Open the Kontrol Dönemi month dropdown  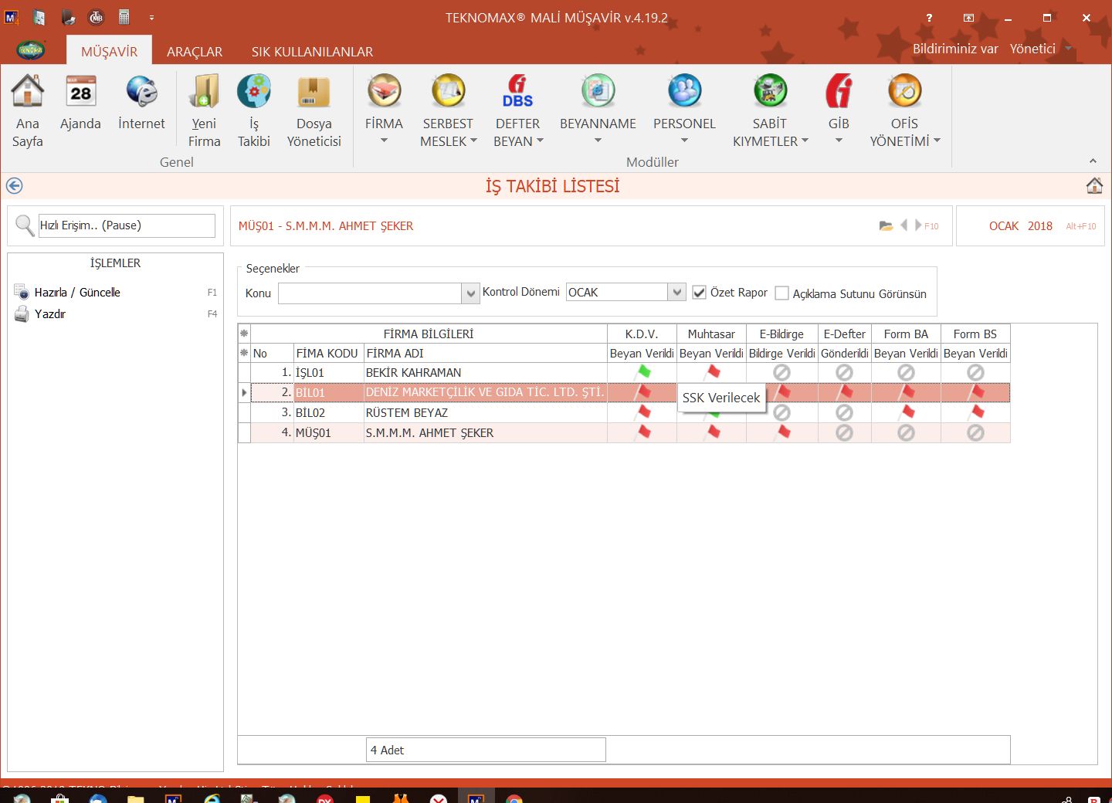(x=676, y=292)
